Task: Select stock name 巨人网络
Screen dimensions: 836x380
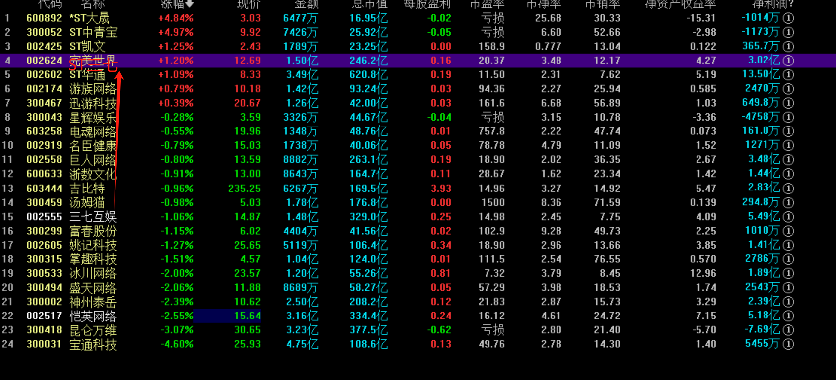Action: 93,160
